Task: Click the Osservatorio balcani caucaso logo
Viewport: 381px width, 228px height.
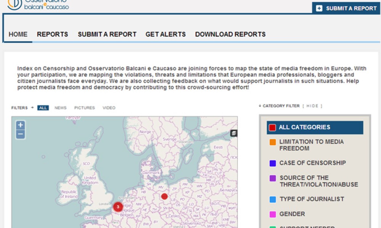Action: click(x=38, y=5)
